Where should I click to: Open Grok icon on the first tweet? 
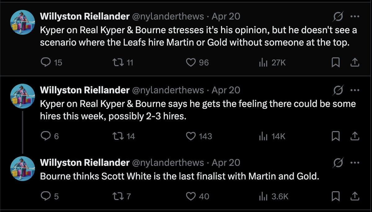click(x=338, y=16)
